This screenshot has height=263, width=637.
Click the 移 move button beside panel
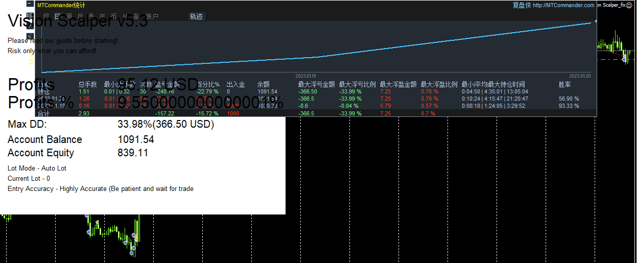tap(30, 16)
